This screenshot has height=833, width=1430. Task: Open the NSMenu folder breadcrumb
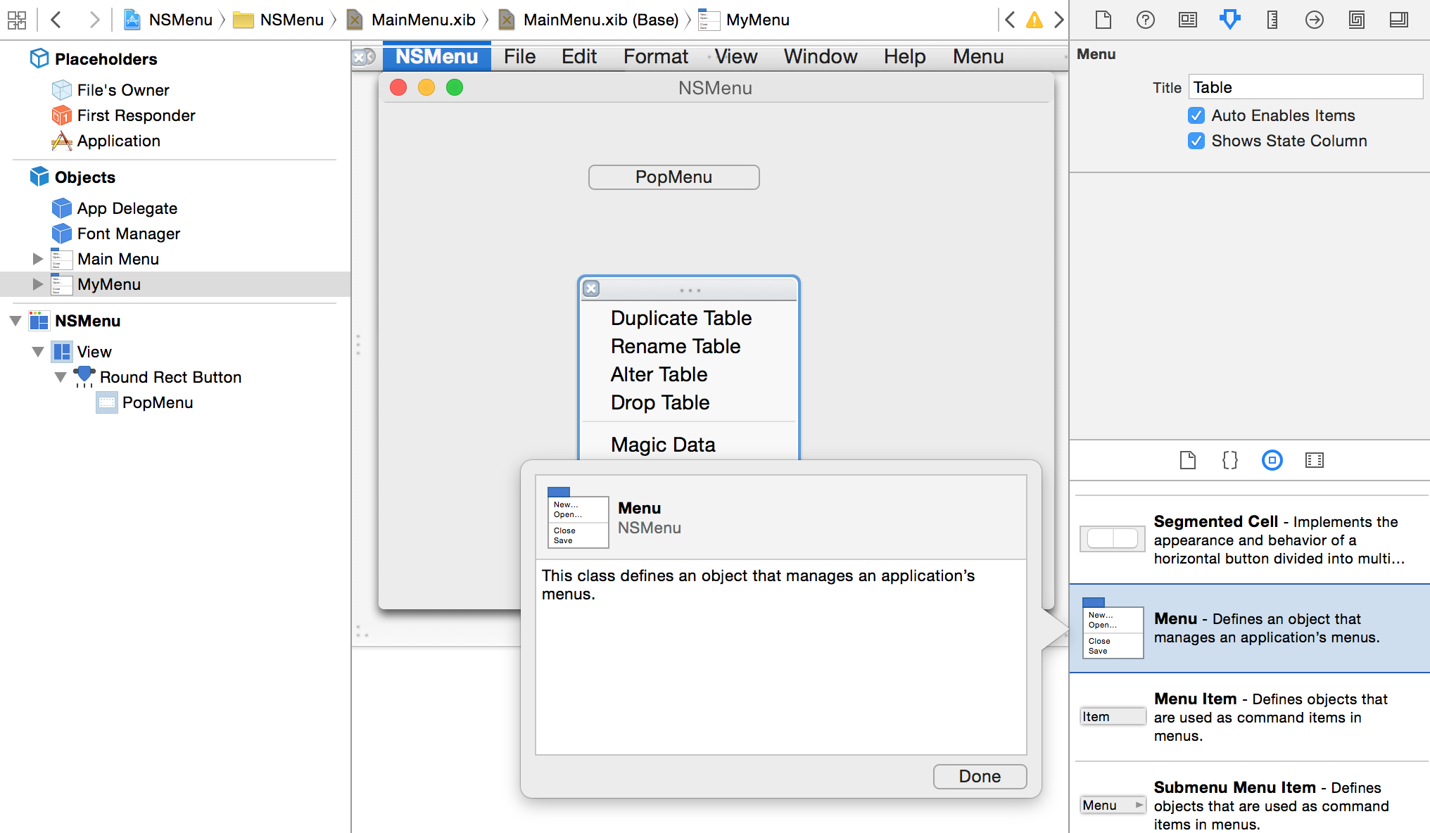point(279,20)
